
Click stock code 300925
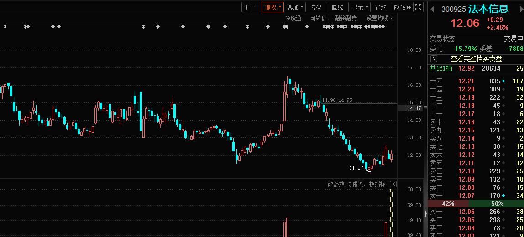tap(454, 9)
